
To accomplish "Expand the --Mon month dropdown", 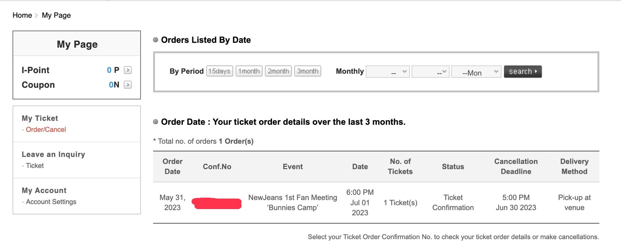I will click(x=476, y=72).
